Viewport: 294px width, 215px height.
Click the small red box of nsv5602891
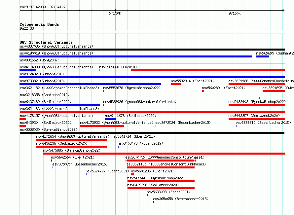pyautogui.click(x=203, y=91)
